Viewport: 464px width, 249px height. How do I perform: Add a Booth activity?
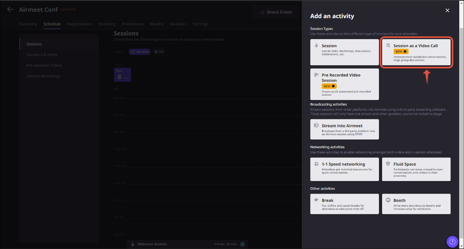click(x=416, y=204)
